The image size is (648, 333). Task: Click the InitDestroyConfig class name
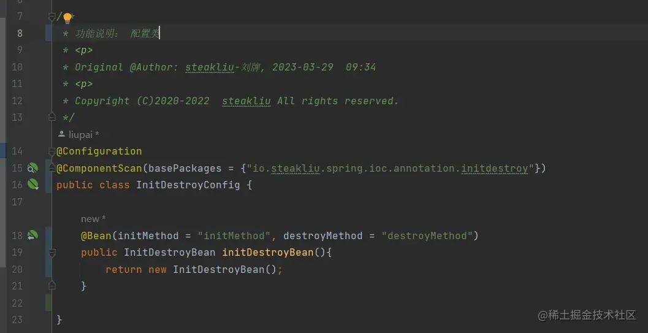[x=188, y=185]
